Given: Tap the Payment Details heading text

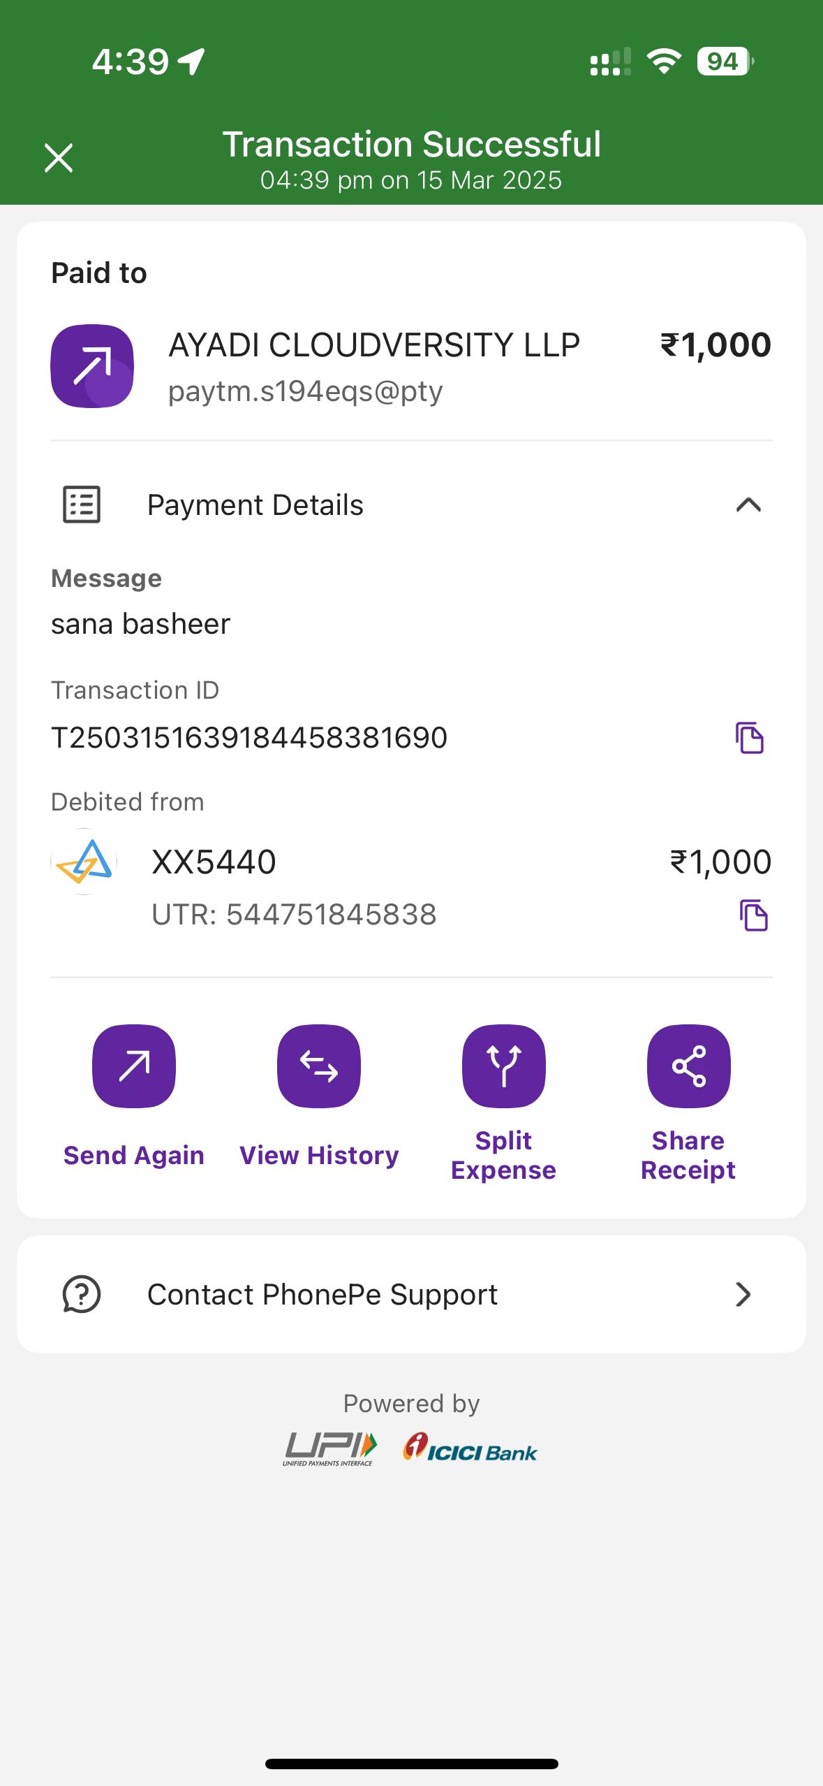Looking at the screenshot, I should (255, 505).
